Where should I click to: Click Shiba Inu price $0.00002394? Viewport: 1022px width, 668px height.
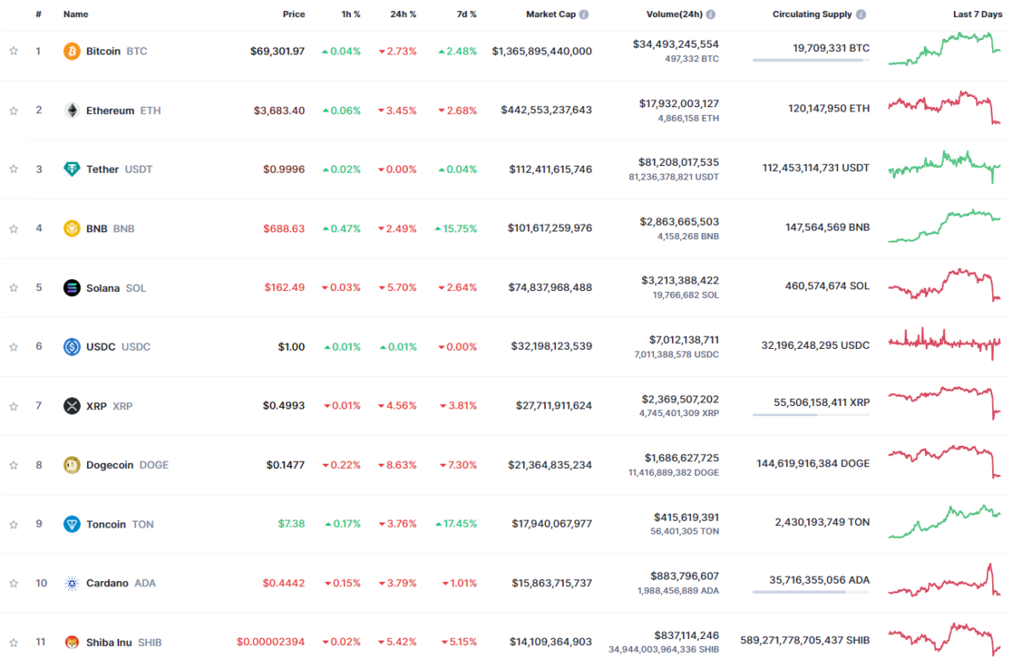[271, 642]
